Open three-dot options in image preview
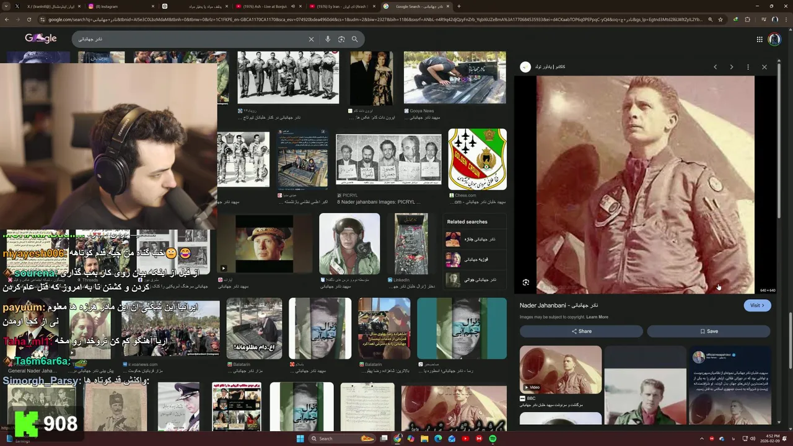 (748, 67)
